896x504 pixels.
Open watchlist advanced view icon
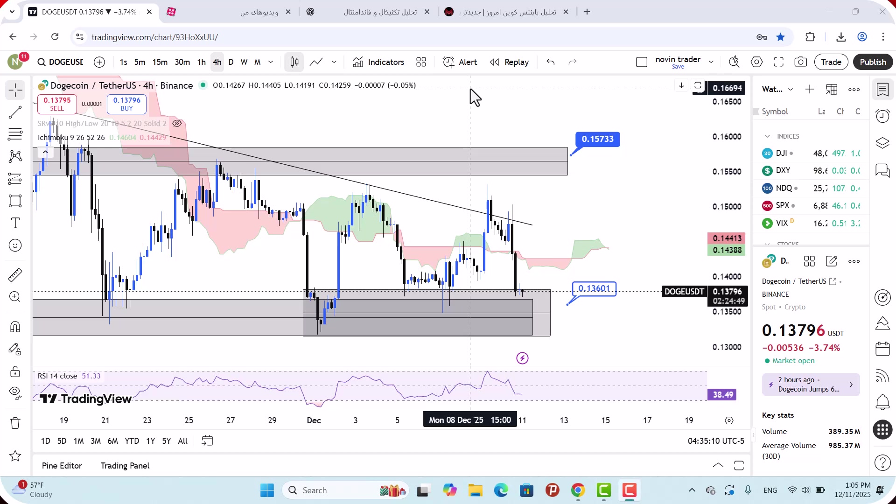tap(832, 90)
